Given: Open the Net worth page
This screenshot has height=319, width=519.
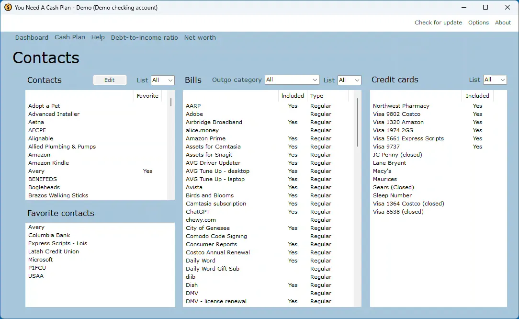Looking at the screenshot, I should point(200,37).
